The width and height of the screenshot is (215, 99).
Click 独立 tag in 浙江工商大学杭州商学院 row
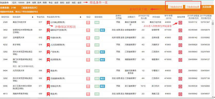[103, 86]
